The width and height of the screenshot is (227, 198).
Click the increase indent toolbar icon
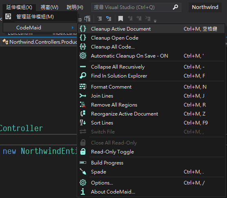100,19
